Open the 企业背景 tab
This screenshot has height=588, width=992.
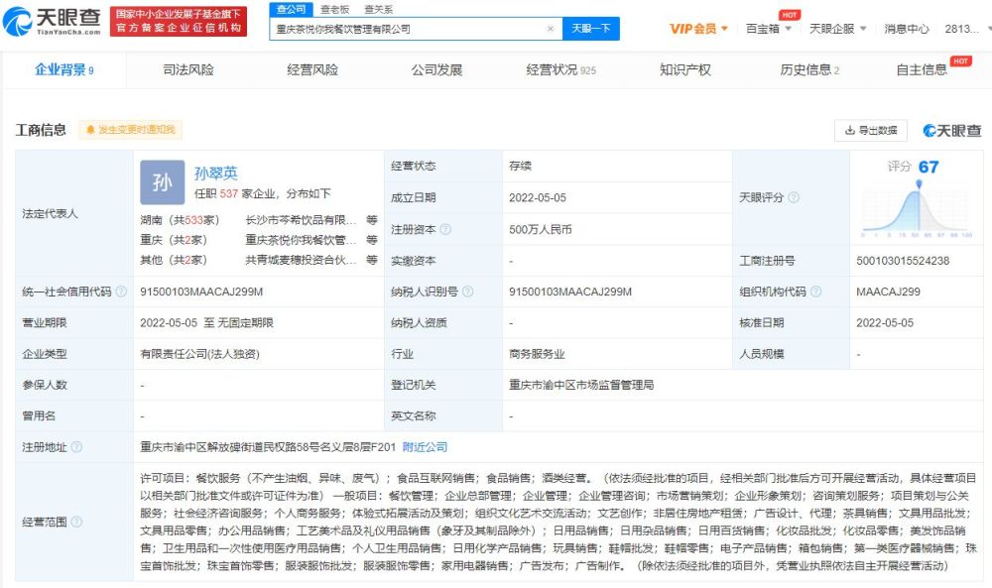pos(63,69)
